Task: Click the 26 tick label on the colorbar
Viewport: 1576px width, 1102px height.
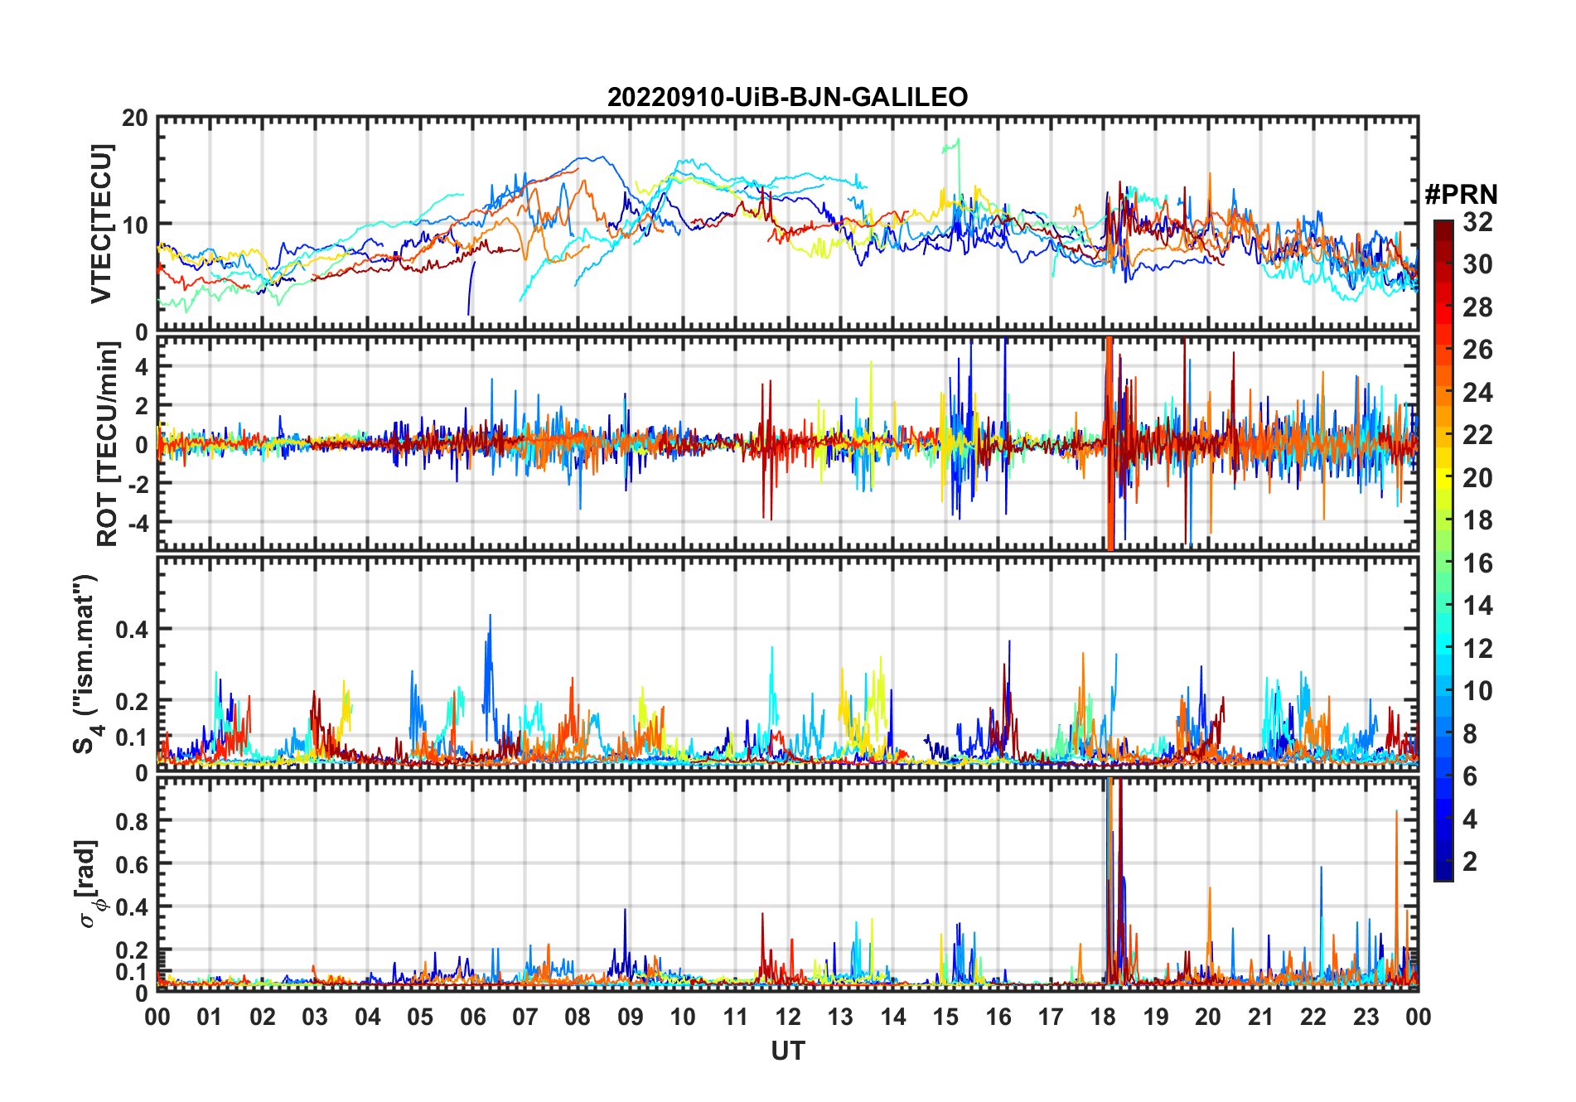Action: [x=1478, y=350]
